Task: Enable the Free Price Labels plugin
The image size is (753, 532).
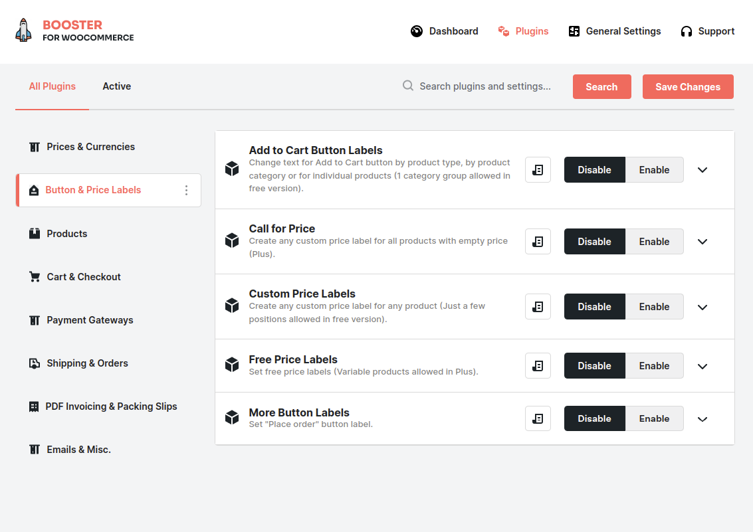Action: click(654, 366)
